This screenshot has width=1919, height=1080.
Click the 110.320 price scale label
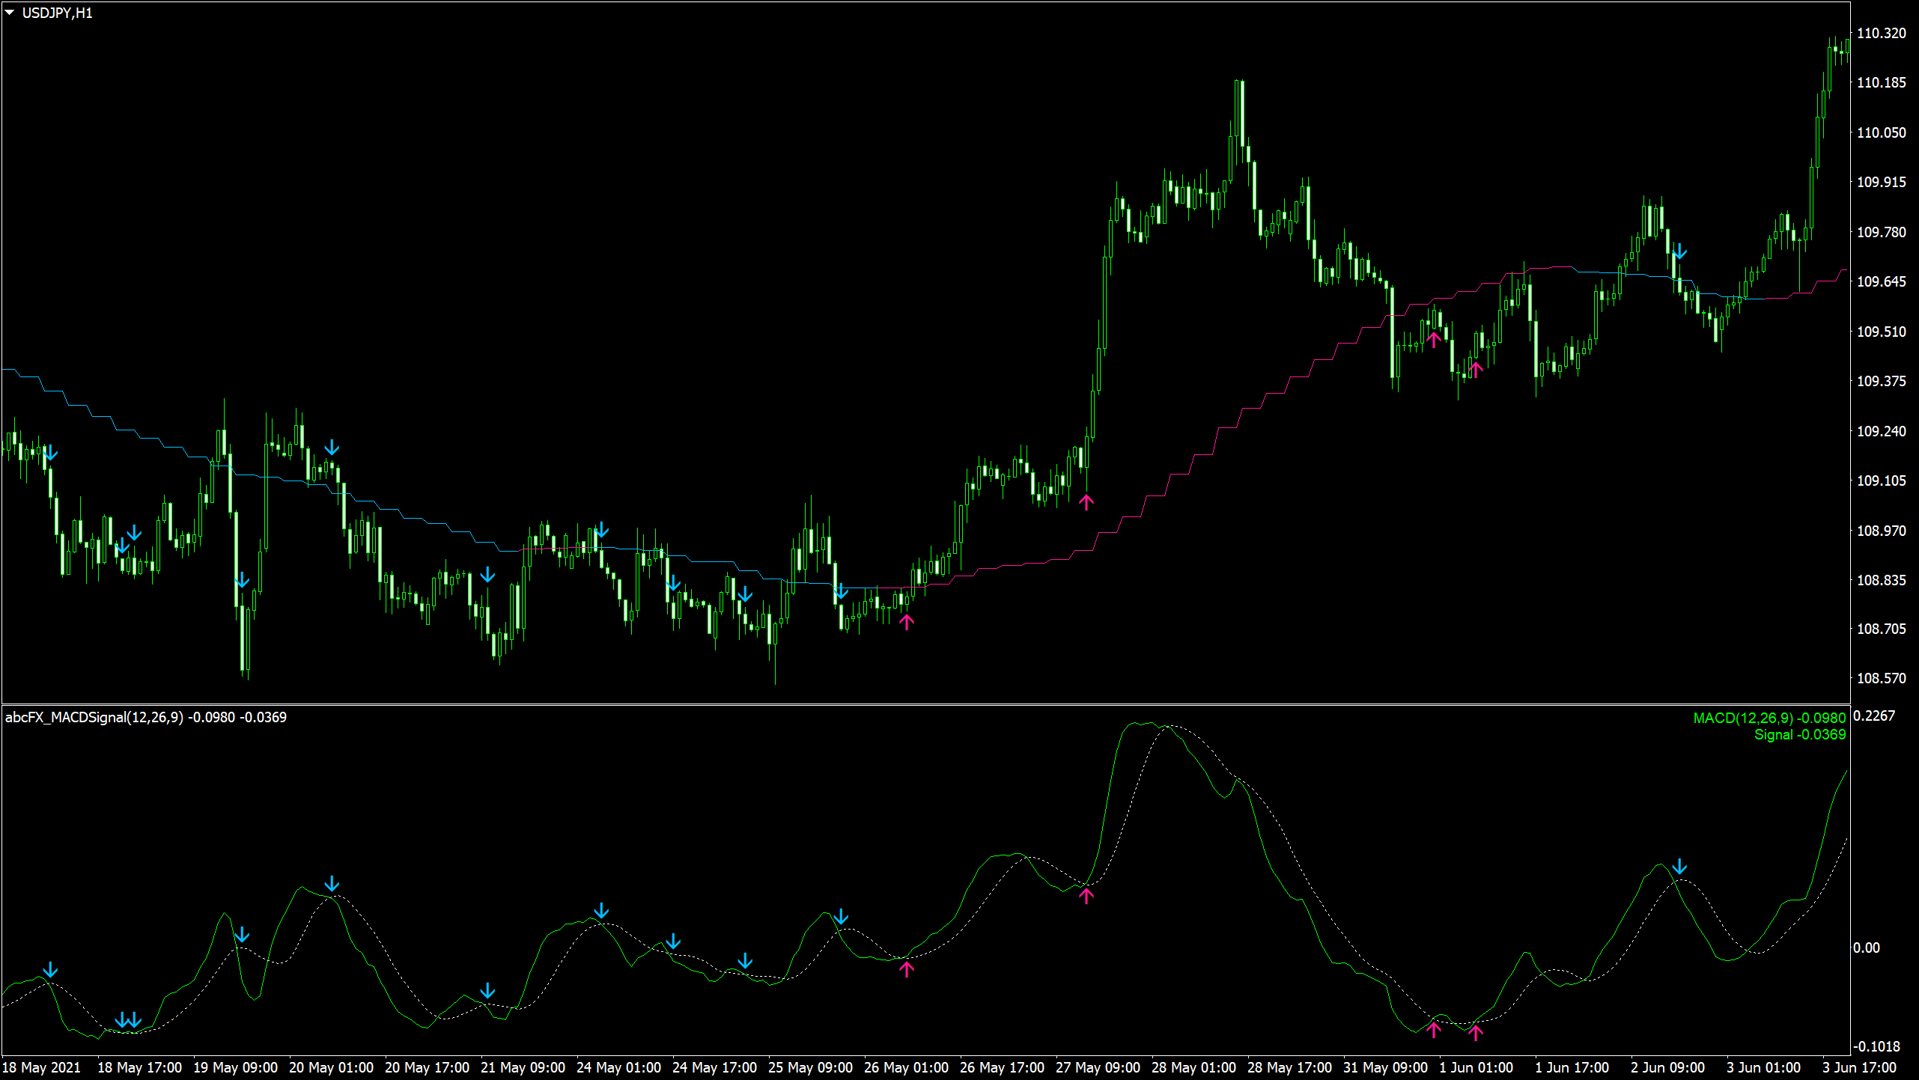click(1881, 33)
